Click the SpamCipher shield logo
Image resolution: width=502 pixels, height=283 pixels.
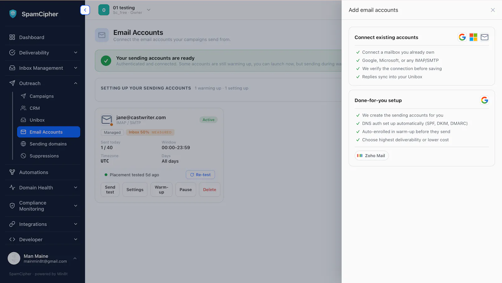tap(13, 14)
